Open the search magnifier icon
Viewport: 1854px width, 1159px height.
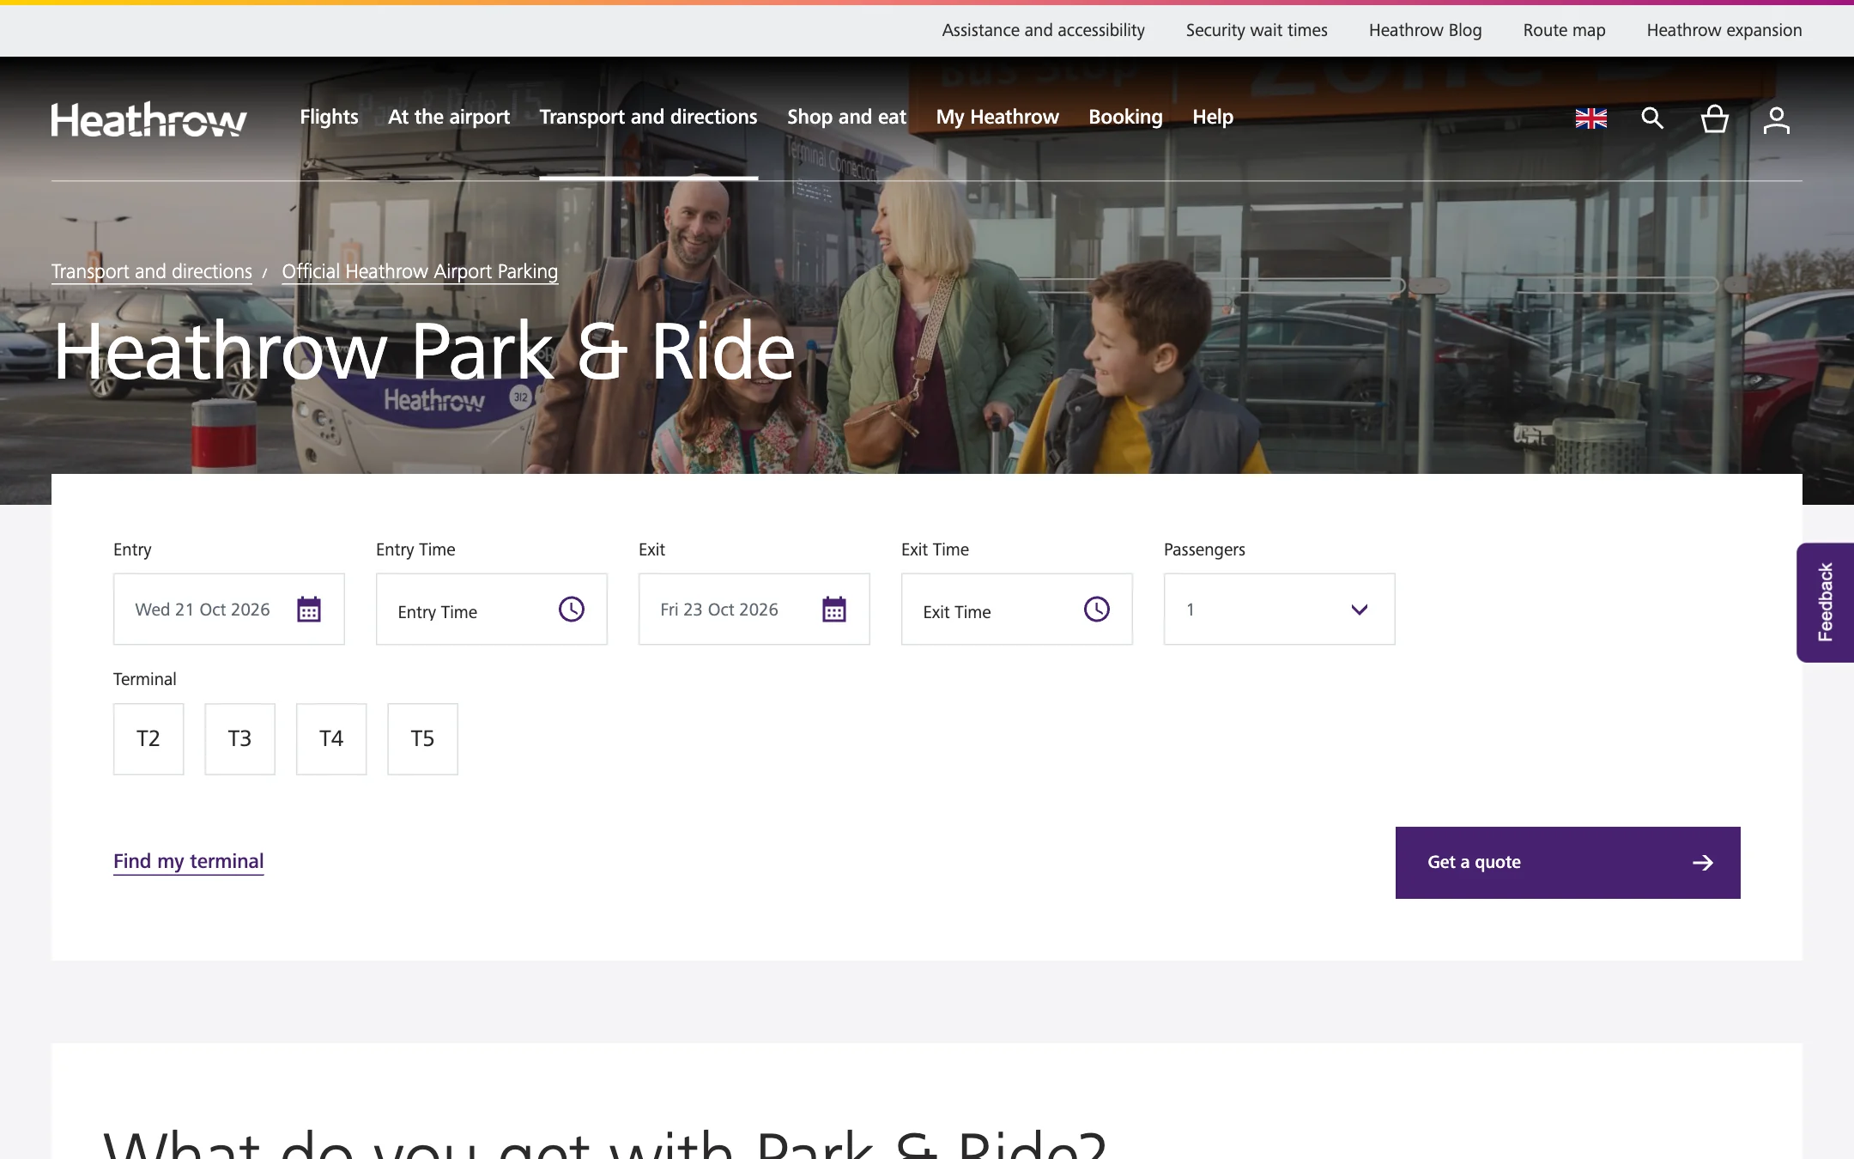[1652, 118]
